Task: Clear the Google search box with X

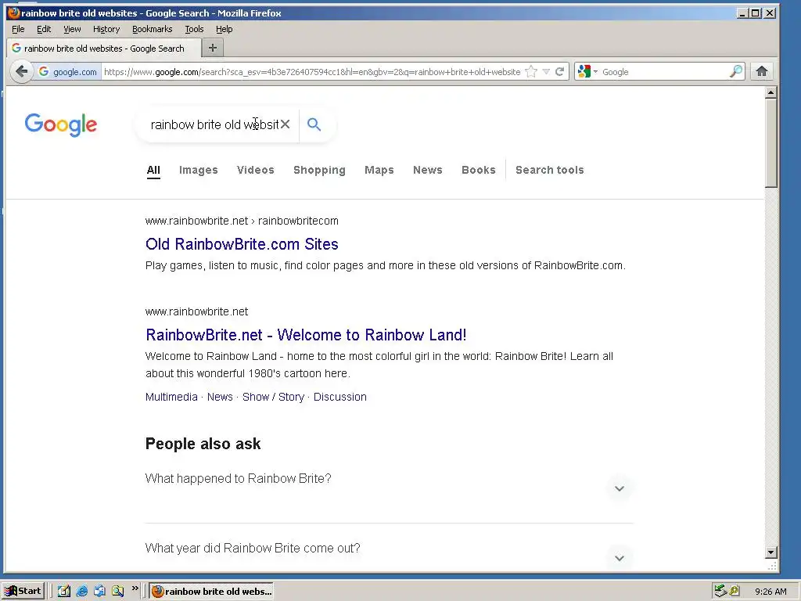Action: pos(285,124)
